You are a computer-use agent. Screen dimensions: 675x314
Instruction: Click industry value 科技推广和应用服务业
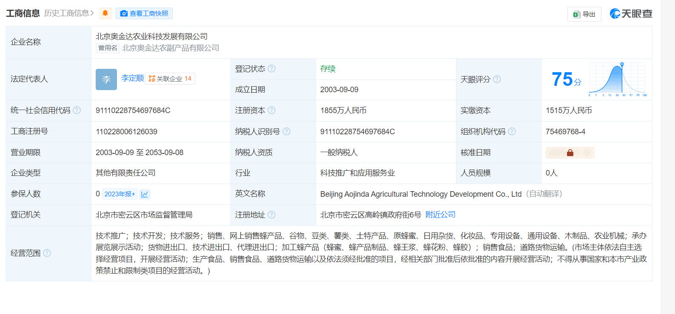(x=357, y=173)
